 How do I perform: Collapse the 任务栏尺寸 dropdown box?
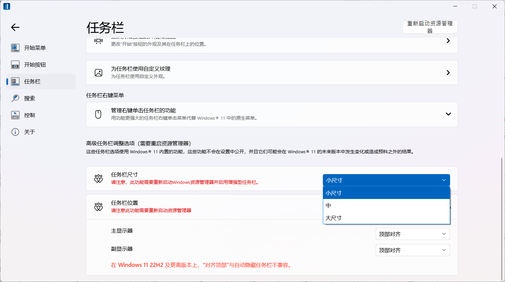386,180
